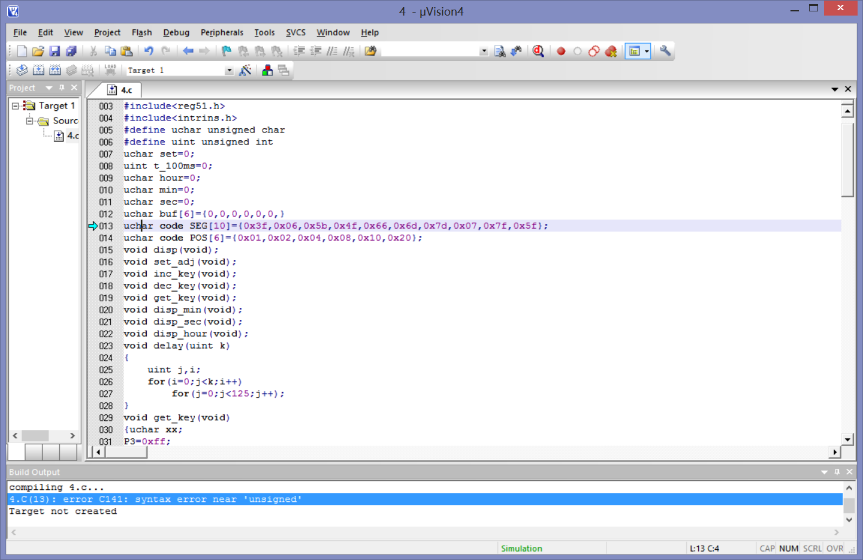This screenshot has width=863, height=560.
Task: Comment the selection with the comment icon
Action: (x=332, y=52)
